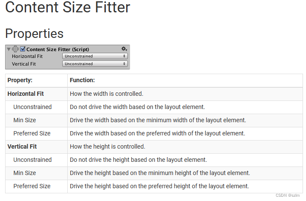
Task: Click Preferred Size under Vertical Fit
Action: click(x=32, y=186)
